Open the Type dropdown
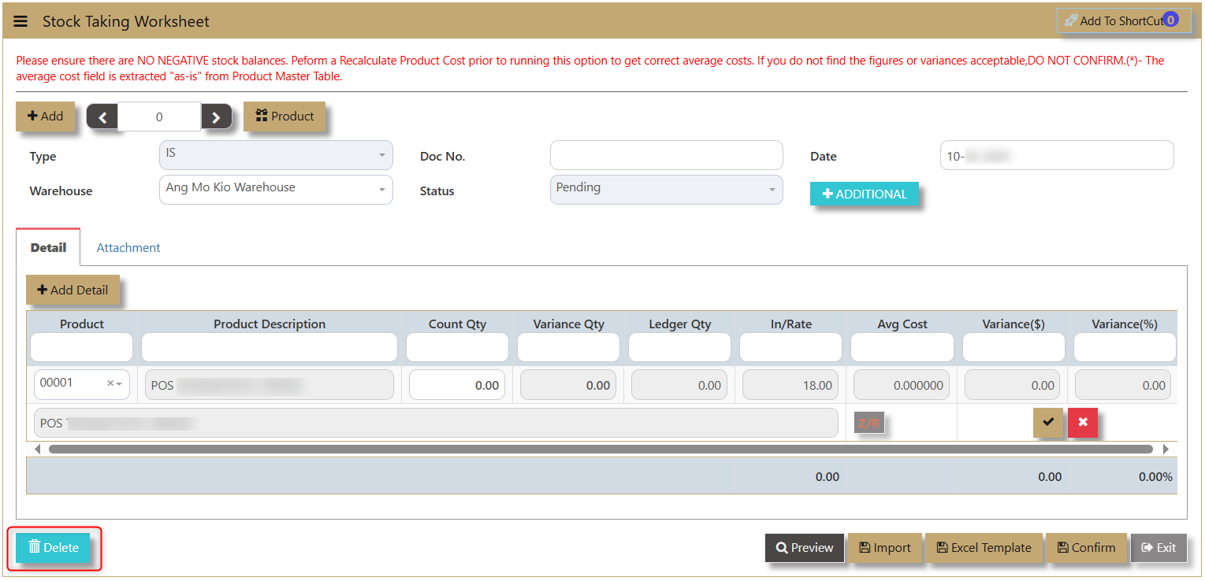1205x581 pixels. pos(276,155)
